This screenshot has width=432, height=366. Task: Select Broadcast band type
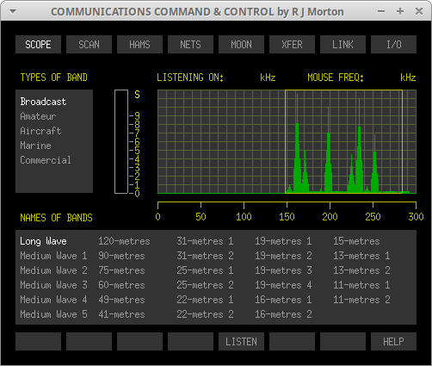pos(43,102)
